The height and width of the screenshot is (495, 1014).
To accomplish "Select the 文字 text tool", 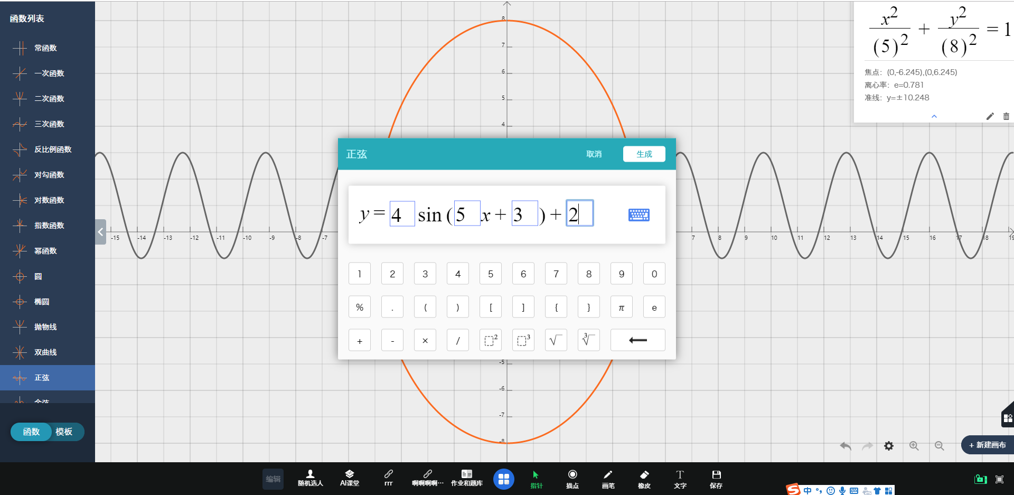I will [680, 479].
